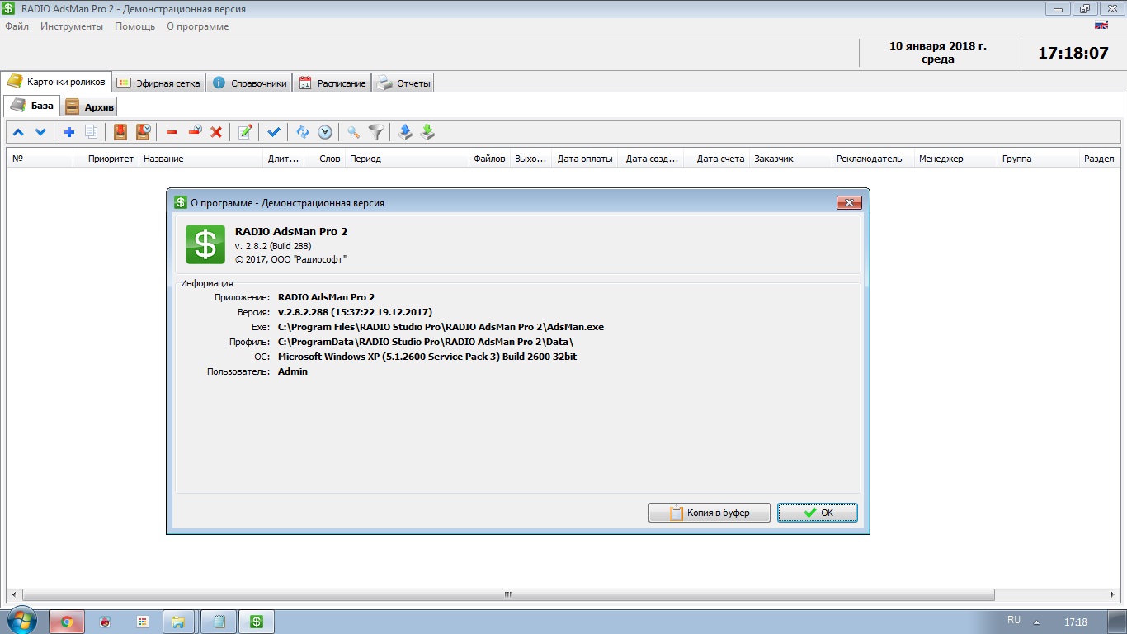Click the horizontal scrollbar left arrow
This screenshot has width=1127, height=634.
click(12, 594)
